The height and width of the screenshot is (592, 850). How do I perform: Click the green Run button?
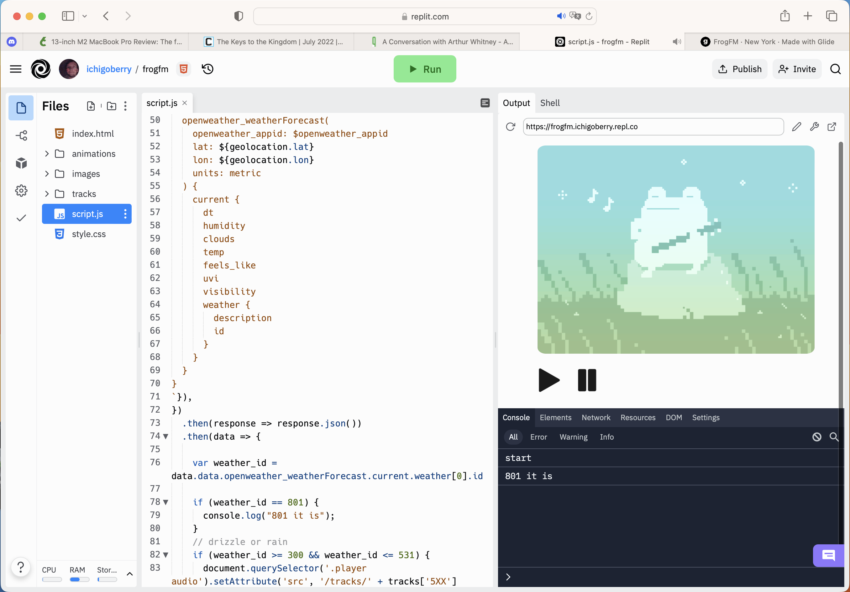(425, 69)
